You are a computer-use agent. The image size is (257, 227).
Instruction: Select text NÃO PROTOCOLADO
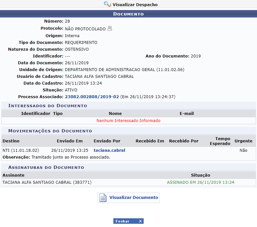(85, 29)
